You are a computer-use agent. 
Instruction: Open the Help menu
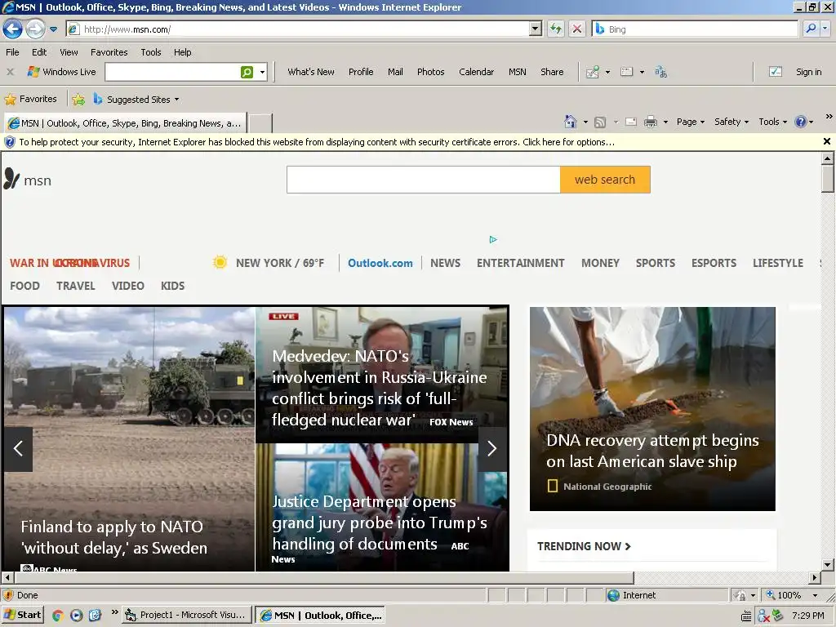click(182, 52)
